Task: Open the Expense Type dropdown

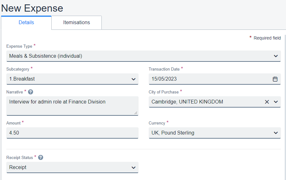Action: [143, 56]
